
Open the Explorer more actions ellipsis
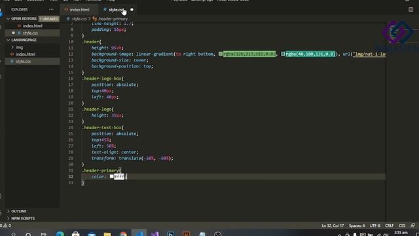point(51,9)
